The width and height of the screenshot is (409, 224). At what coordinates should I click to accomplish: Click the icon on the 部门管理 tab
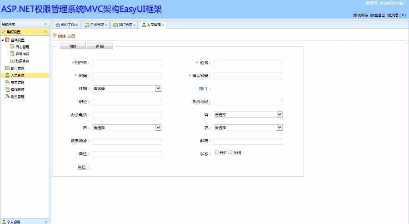[x=115, y=25]
